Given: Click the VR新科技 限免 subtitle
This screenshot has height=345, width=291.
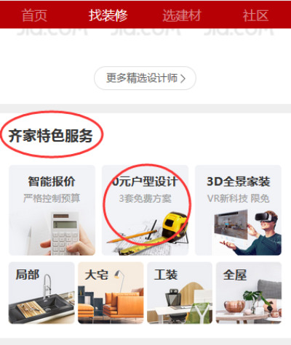Looking at the screenshot, I should coord(238,198).
